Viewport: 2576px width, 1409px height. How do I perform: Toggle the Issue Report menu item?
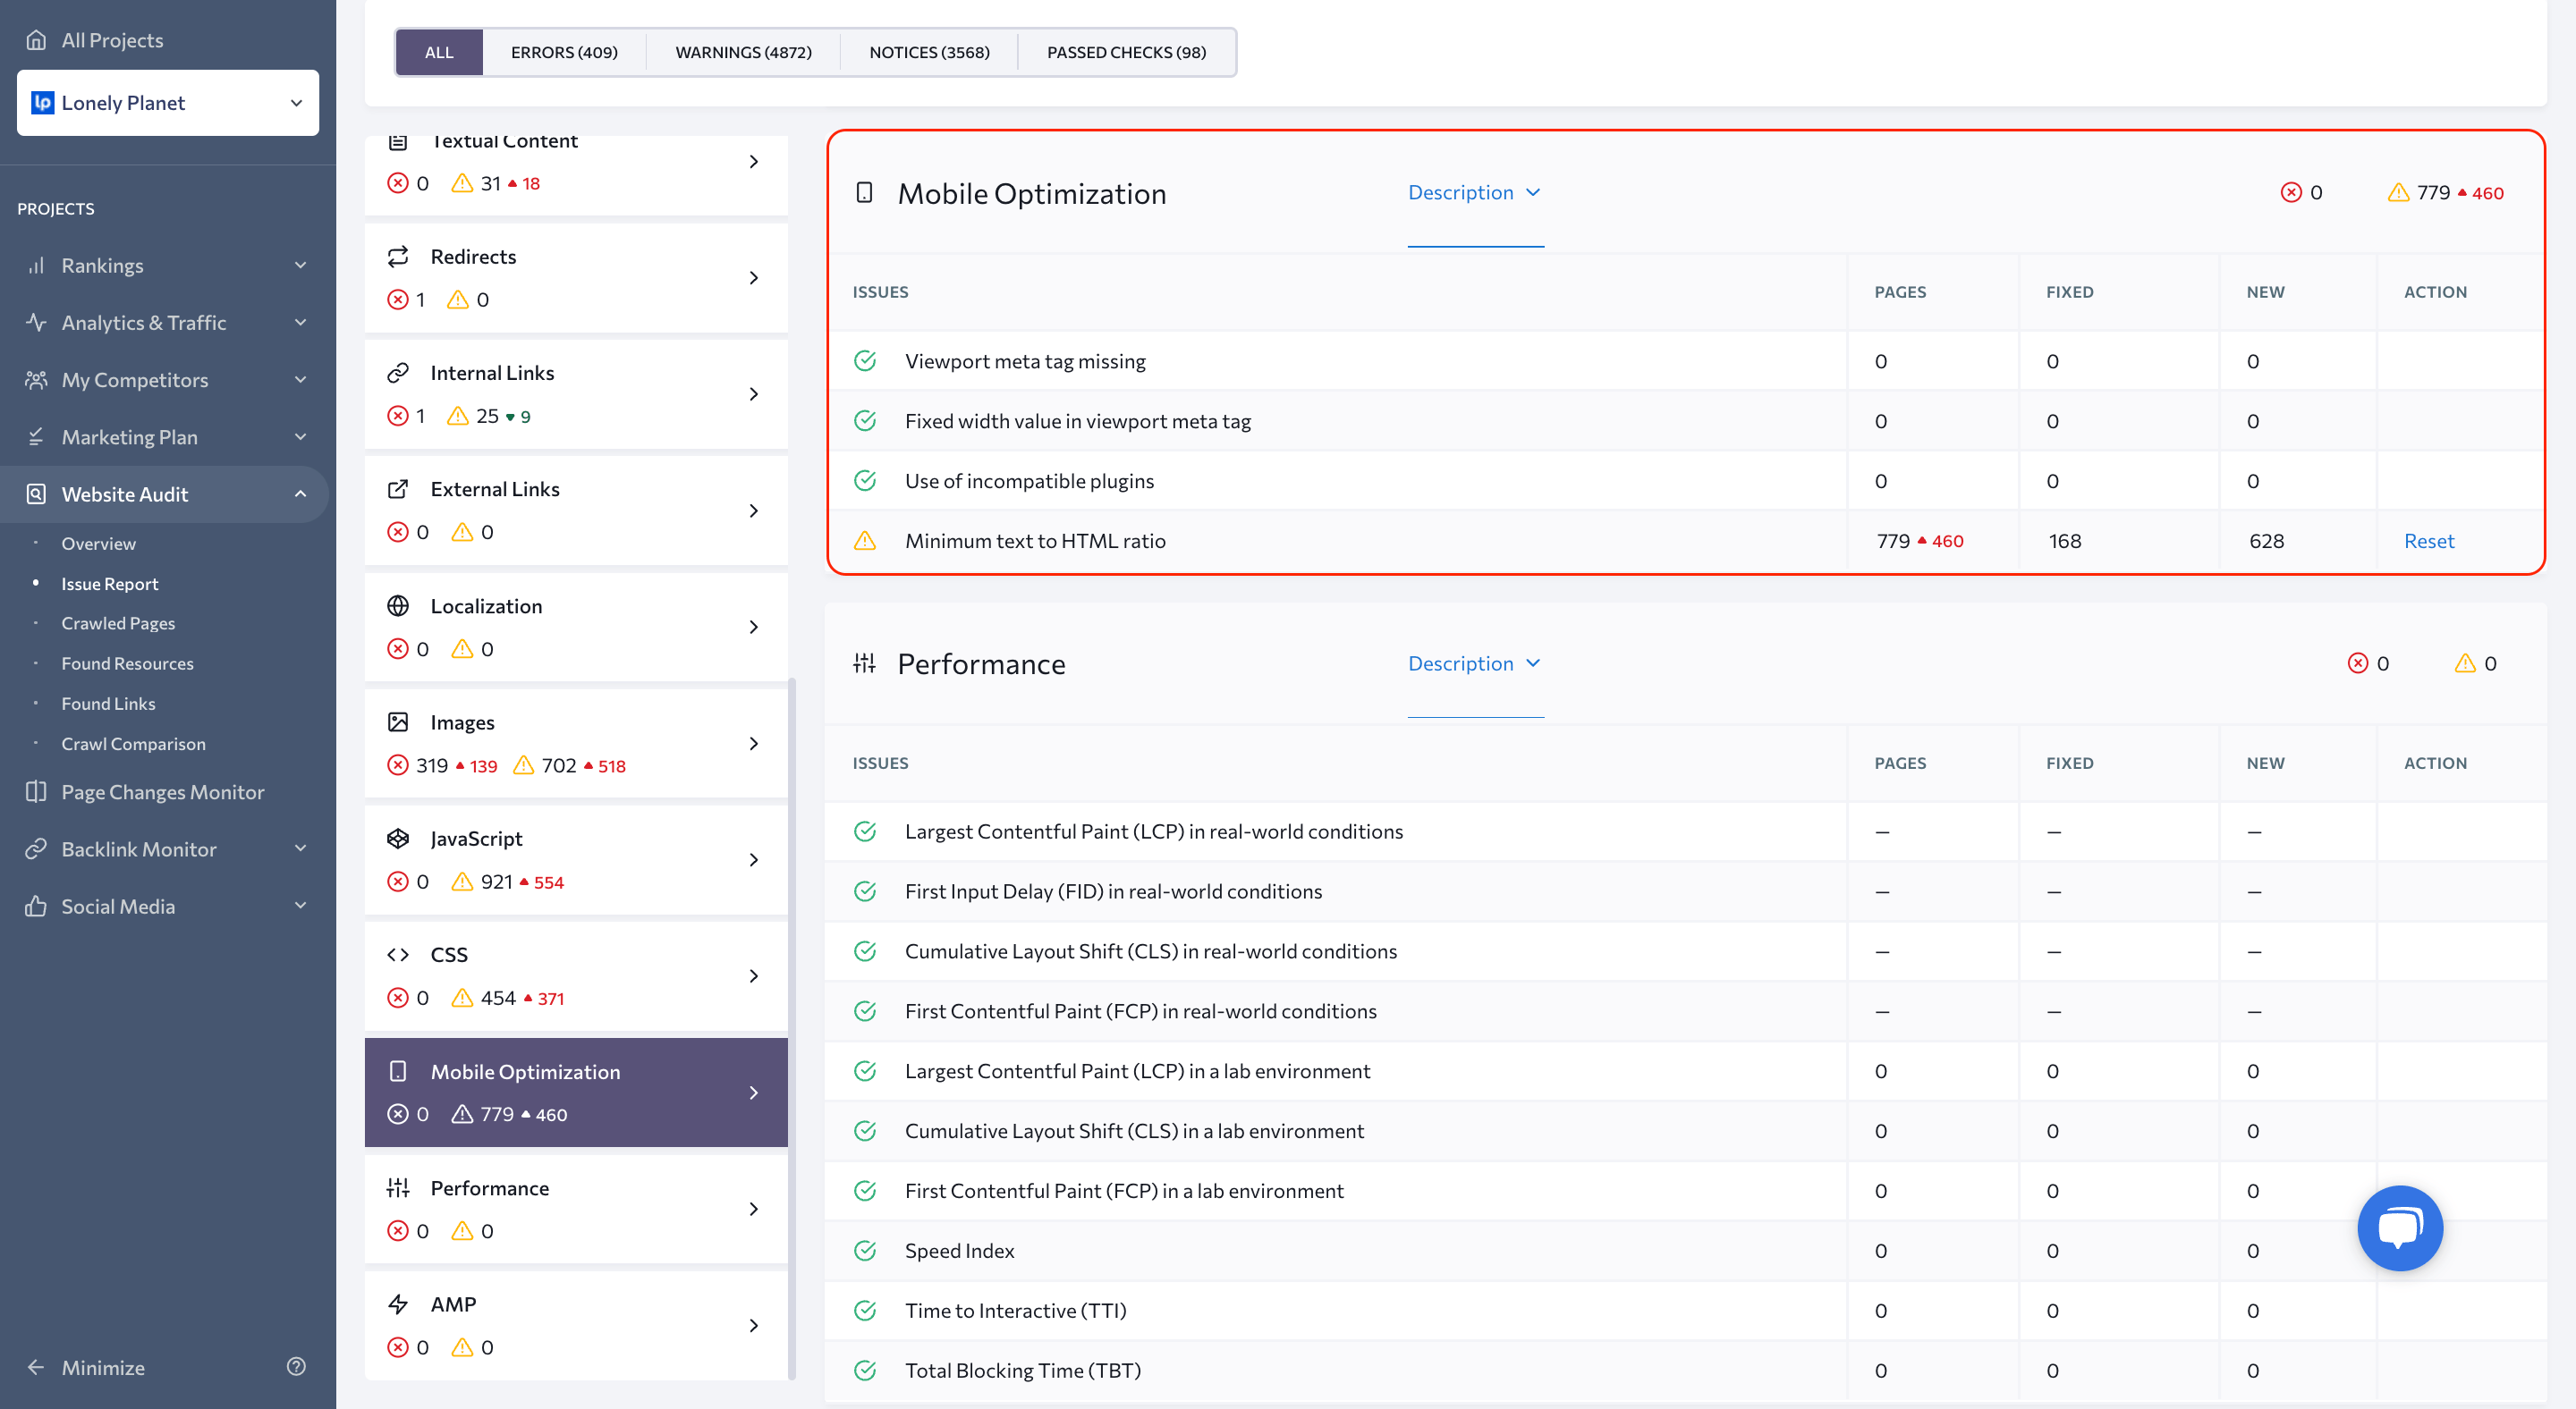111,581
